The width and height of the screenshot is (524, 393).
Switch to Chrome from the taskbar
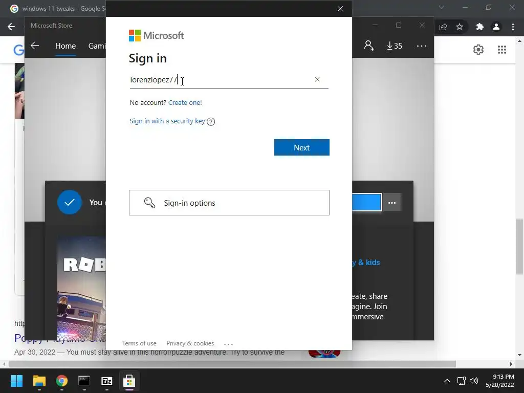click(62, 381)
